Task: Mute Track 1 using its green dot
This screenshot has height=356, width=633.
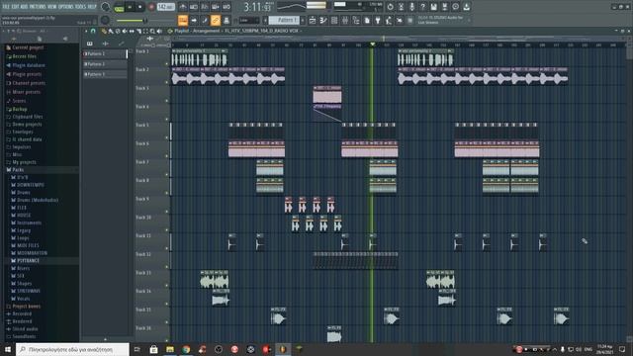Action: point(167,63)
